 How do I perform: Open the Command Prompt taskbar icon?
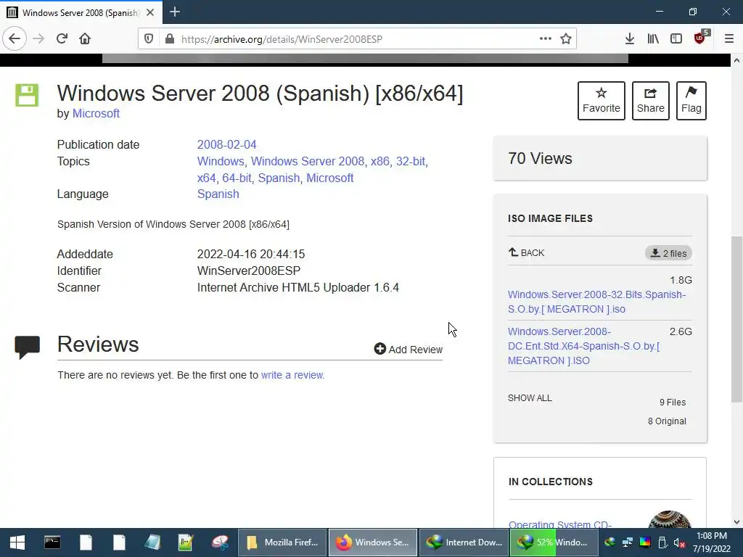pyautogui.click(x=52, y=542)
